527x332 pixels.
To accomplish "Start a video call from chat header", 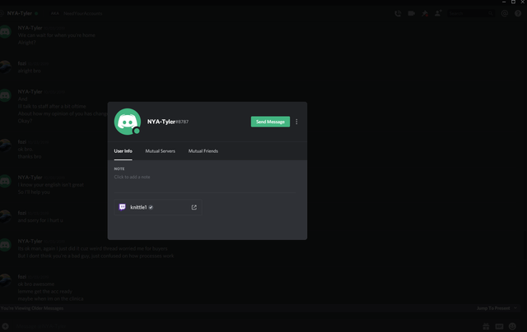I will click(411, 13).
